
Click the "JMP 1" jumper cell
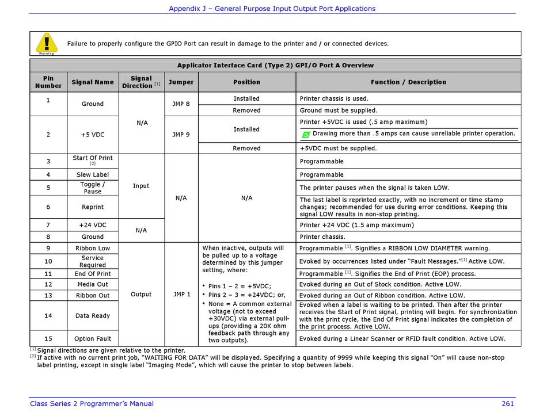[x=182, y=295]
